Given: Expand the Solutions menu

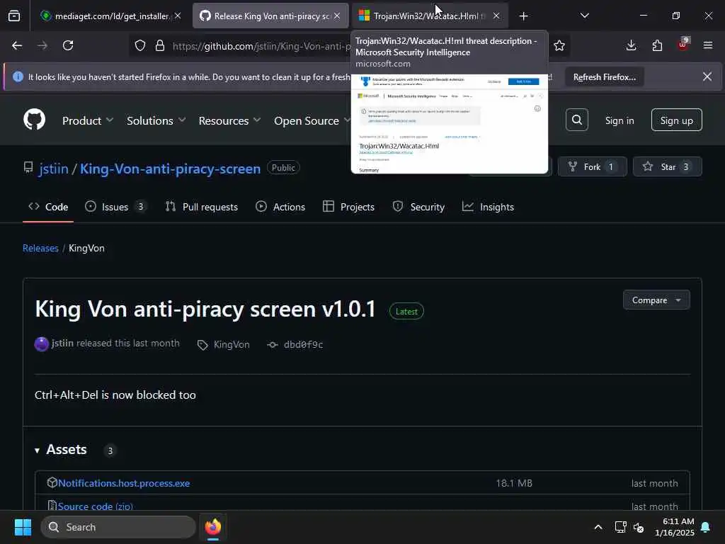Looking at the screenshot, I should click(x=156, y=120).
